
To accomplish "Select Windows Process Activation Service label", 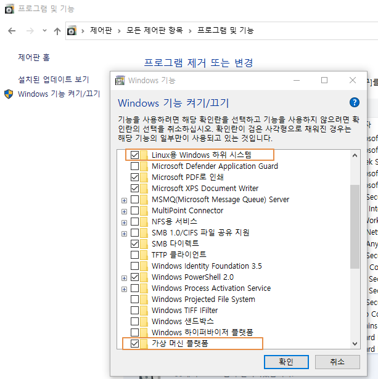I will click(x=211, y=288).
